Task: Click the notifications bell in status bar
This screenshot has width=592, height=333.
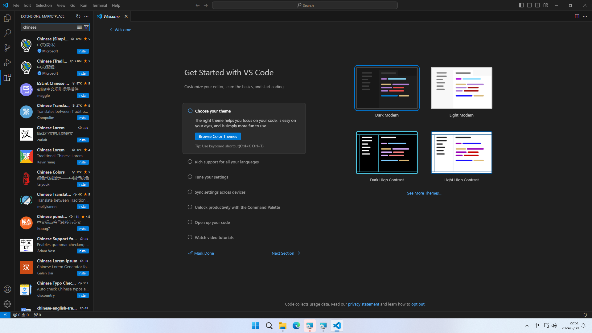Action: [585, 315]
